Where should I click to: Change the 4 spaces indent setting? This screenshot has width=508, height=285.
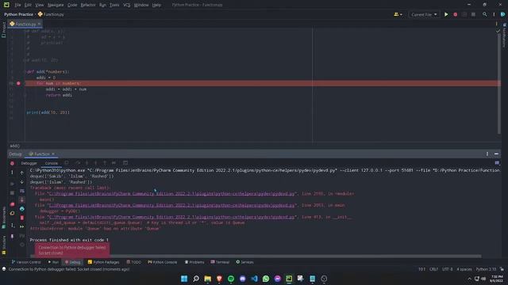coord(464,269)
